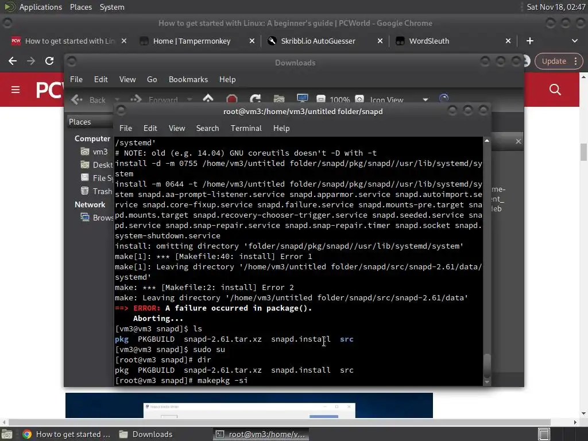Reload the Downloads file manager view

[x=256, y=99]
